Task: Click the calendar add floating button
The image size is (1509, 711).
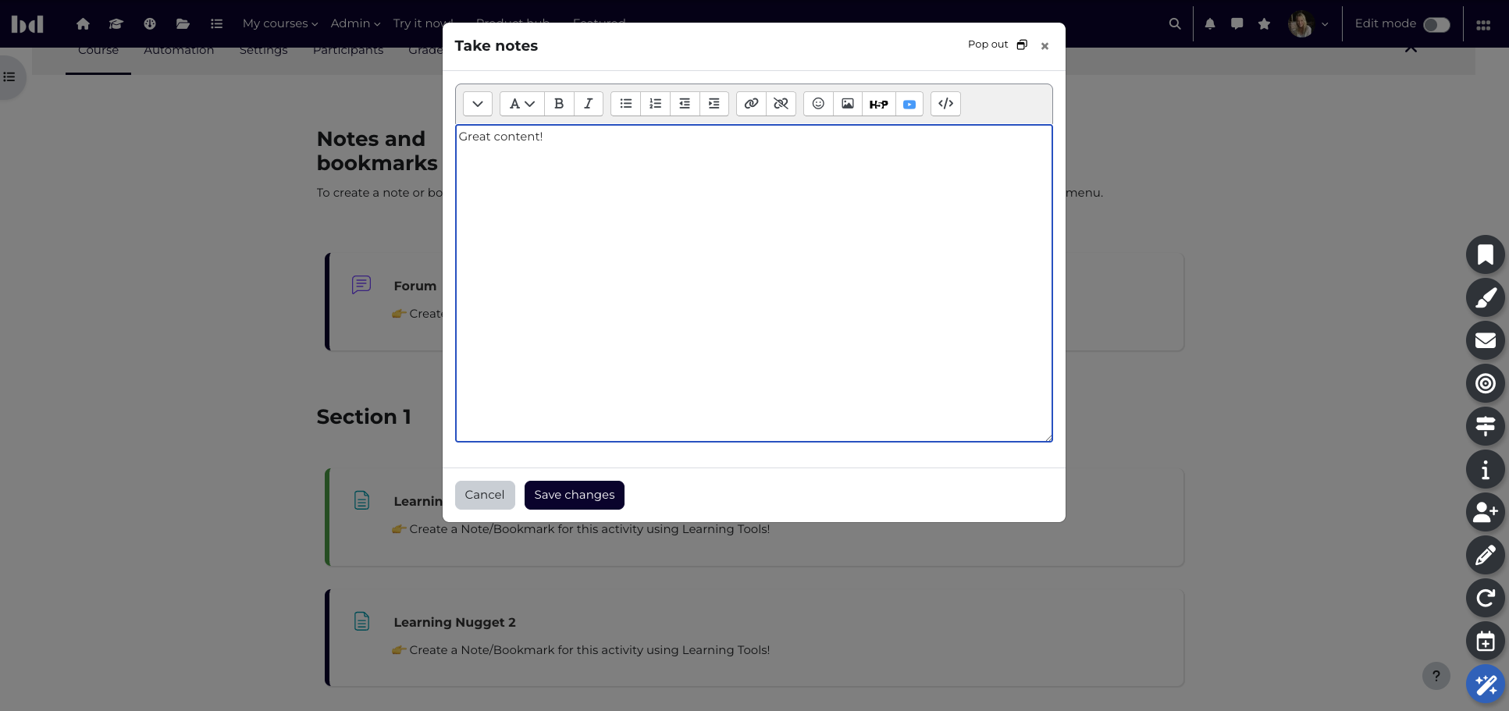Action: pos(1486,641)
